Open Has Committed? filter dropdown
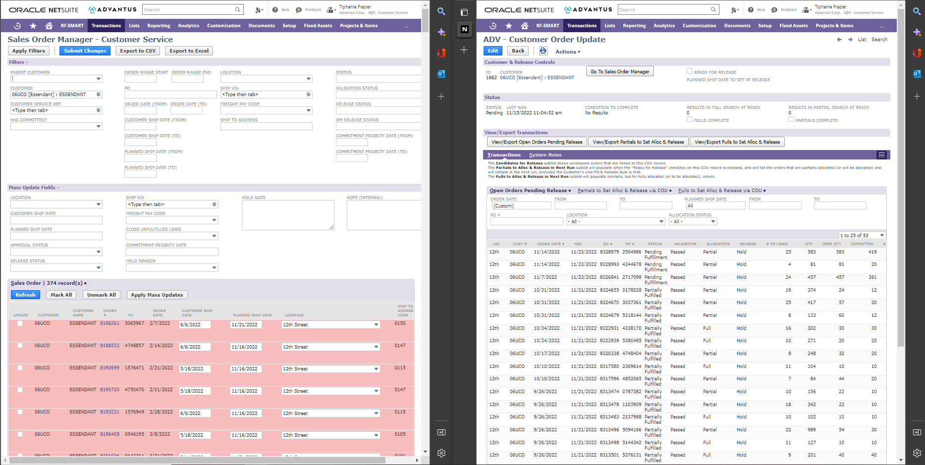The image size is (925, 465). [x=99, y=126]
